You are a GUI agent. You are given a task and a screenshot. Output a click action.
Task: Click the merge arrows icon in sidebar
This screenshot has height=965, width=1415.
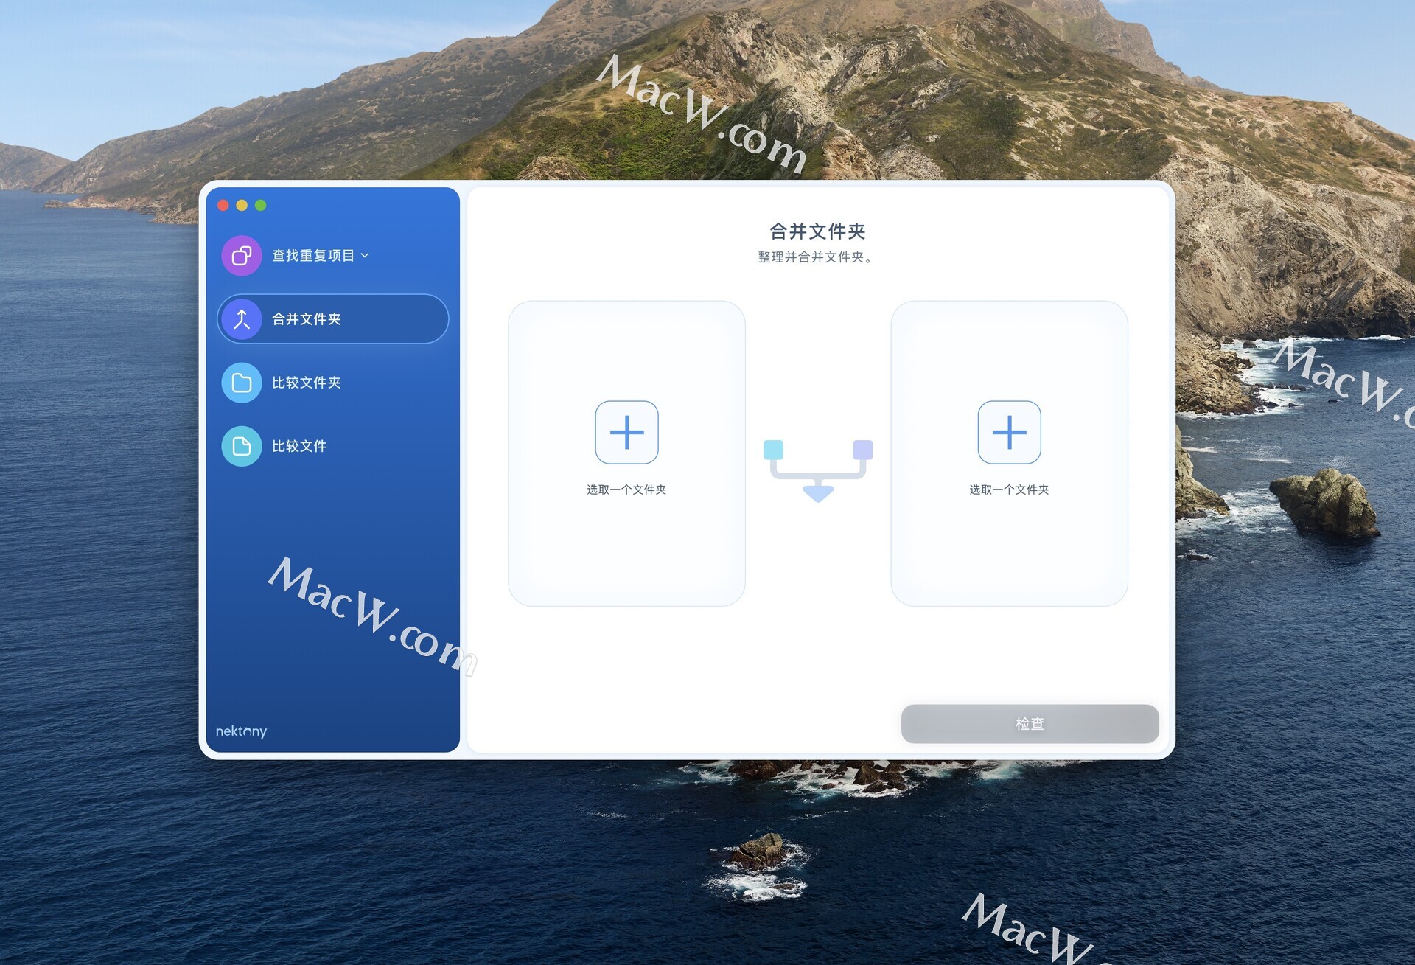coord(241,319)
